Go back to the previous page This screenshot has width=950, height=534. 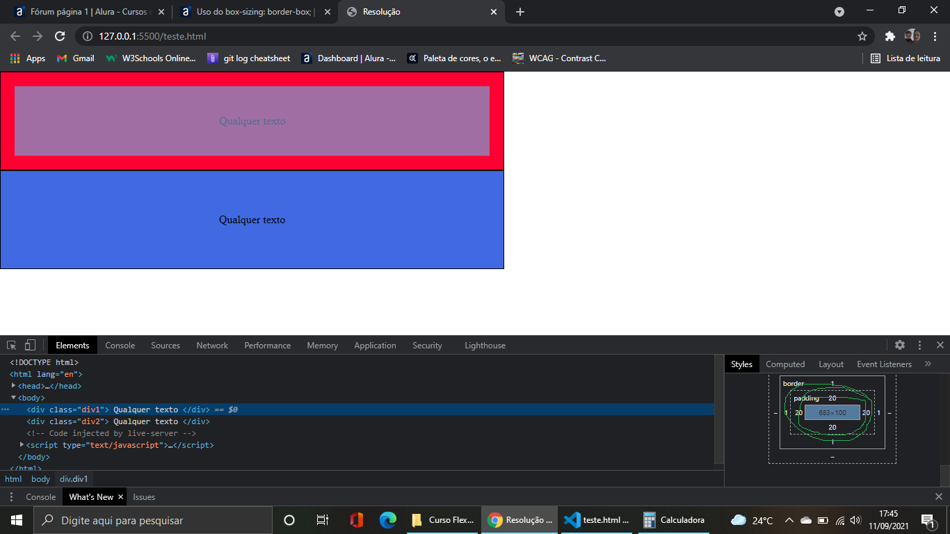(15, 36)
